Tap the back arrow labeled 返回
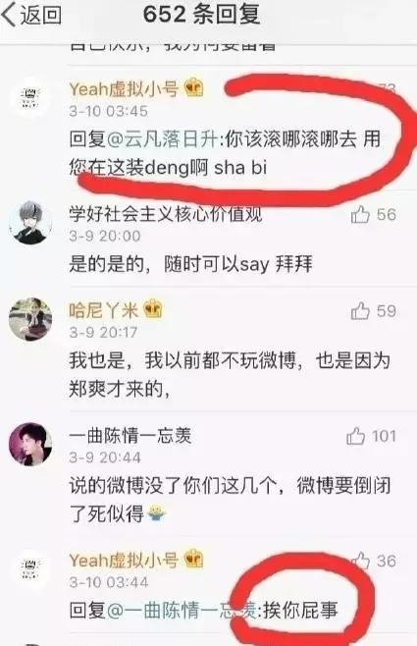This screenshot has height=646, width=417. [31, 16]
